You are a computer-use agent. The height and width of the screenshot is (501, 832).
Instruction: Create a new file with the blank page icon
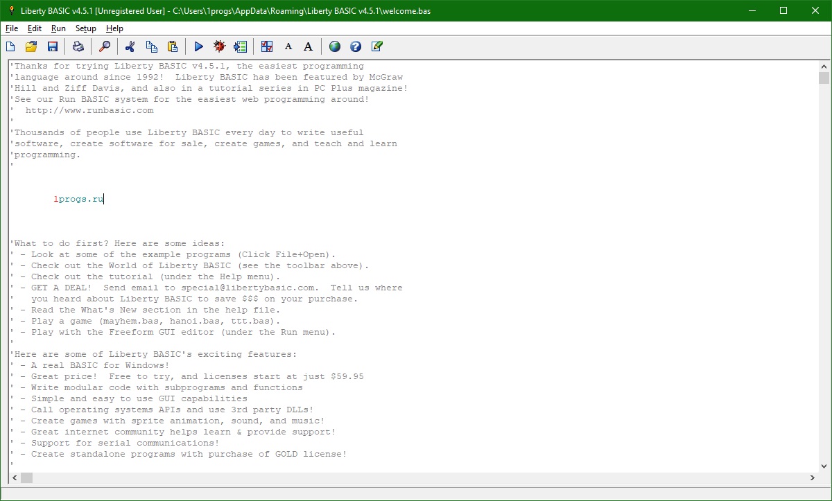10,46
